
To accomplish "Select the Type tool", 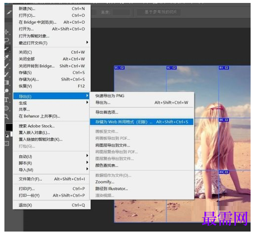I will (7, 100).
